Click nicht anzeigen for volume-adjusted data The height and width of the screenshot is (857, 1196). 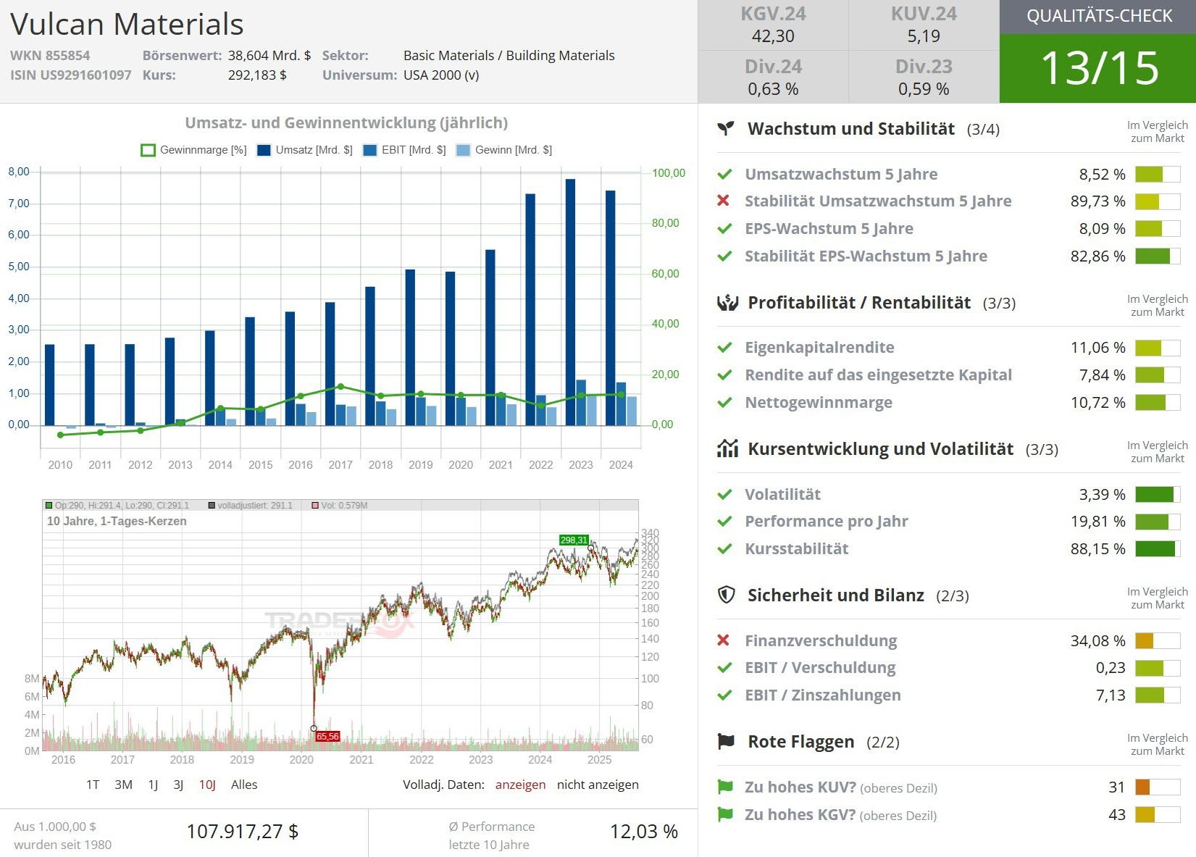tap(598, 785)
